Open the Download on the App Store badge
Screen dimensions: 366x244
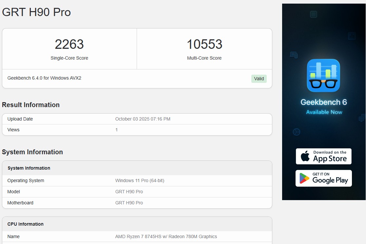click(323, 156)
